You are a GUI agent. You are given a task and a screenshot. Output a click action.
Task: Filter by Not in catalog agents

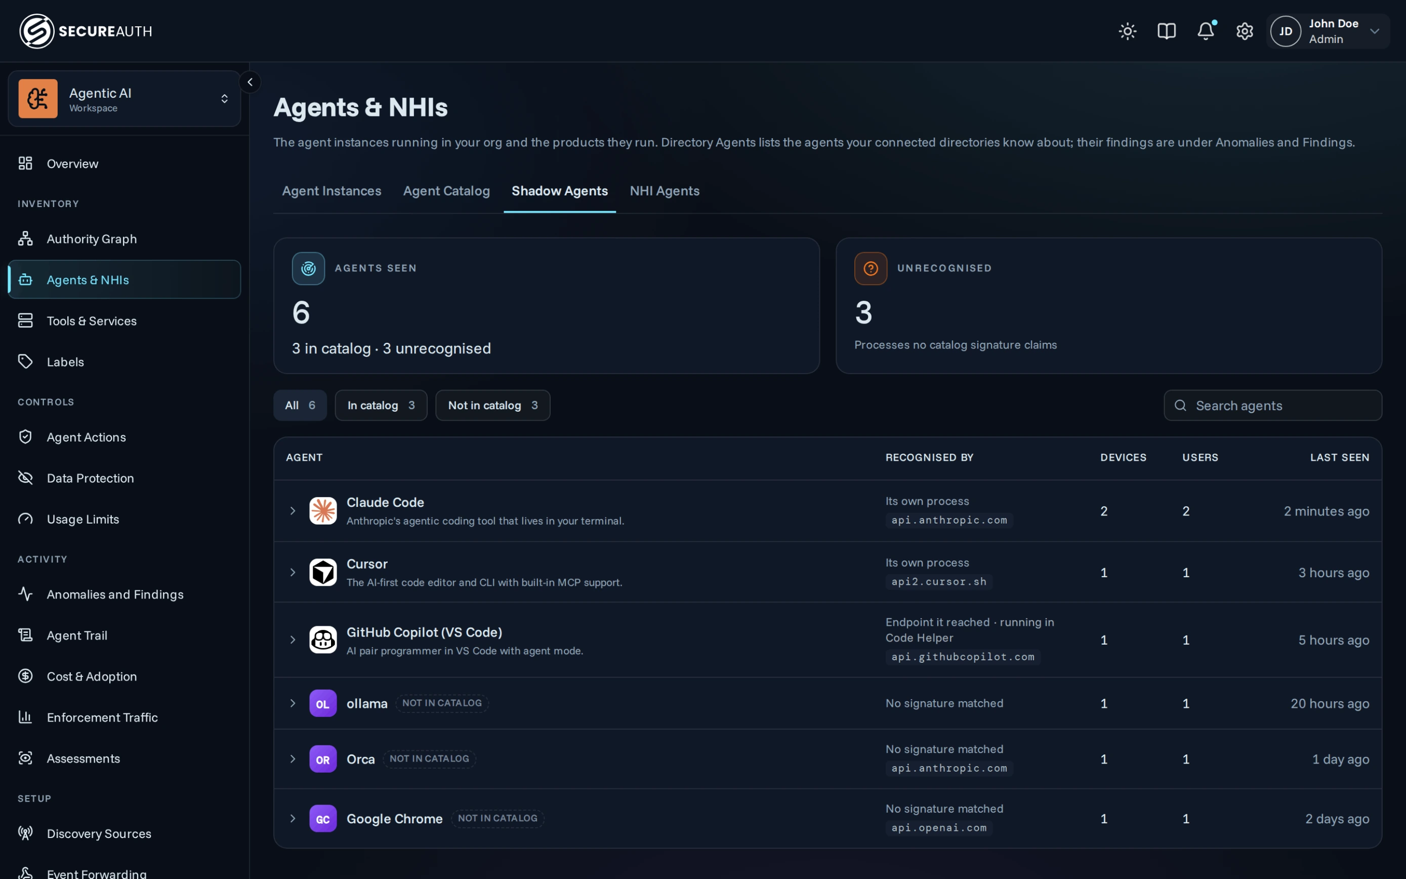492,405
